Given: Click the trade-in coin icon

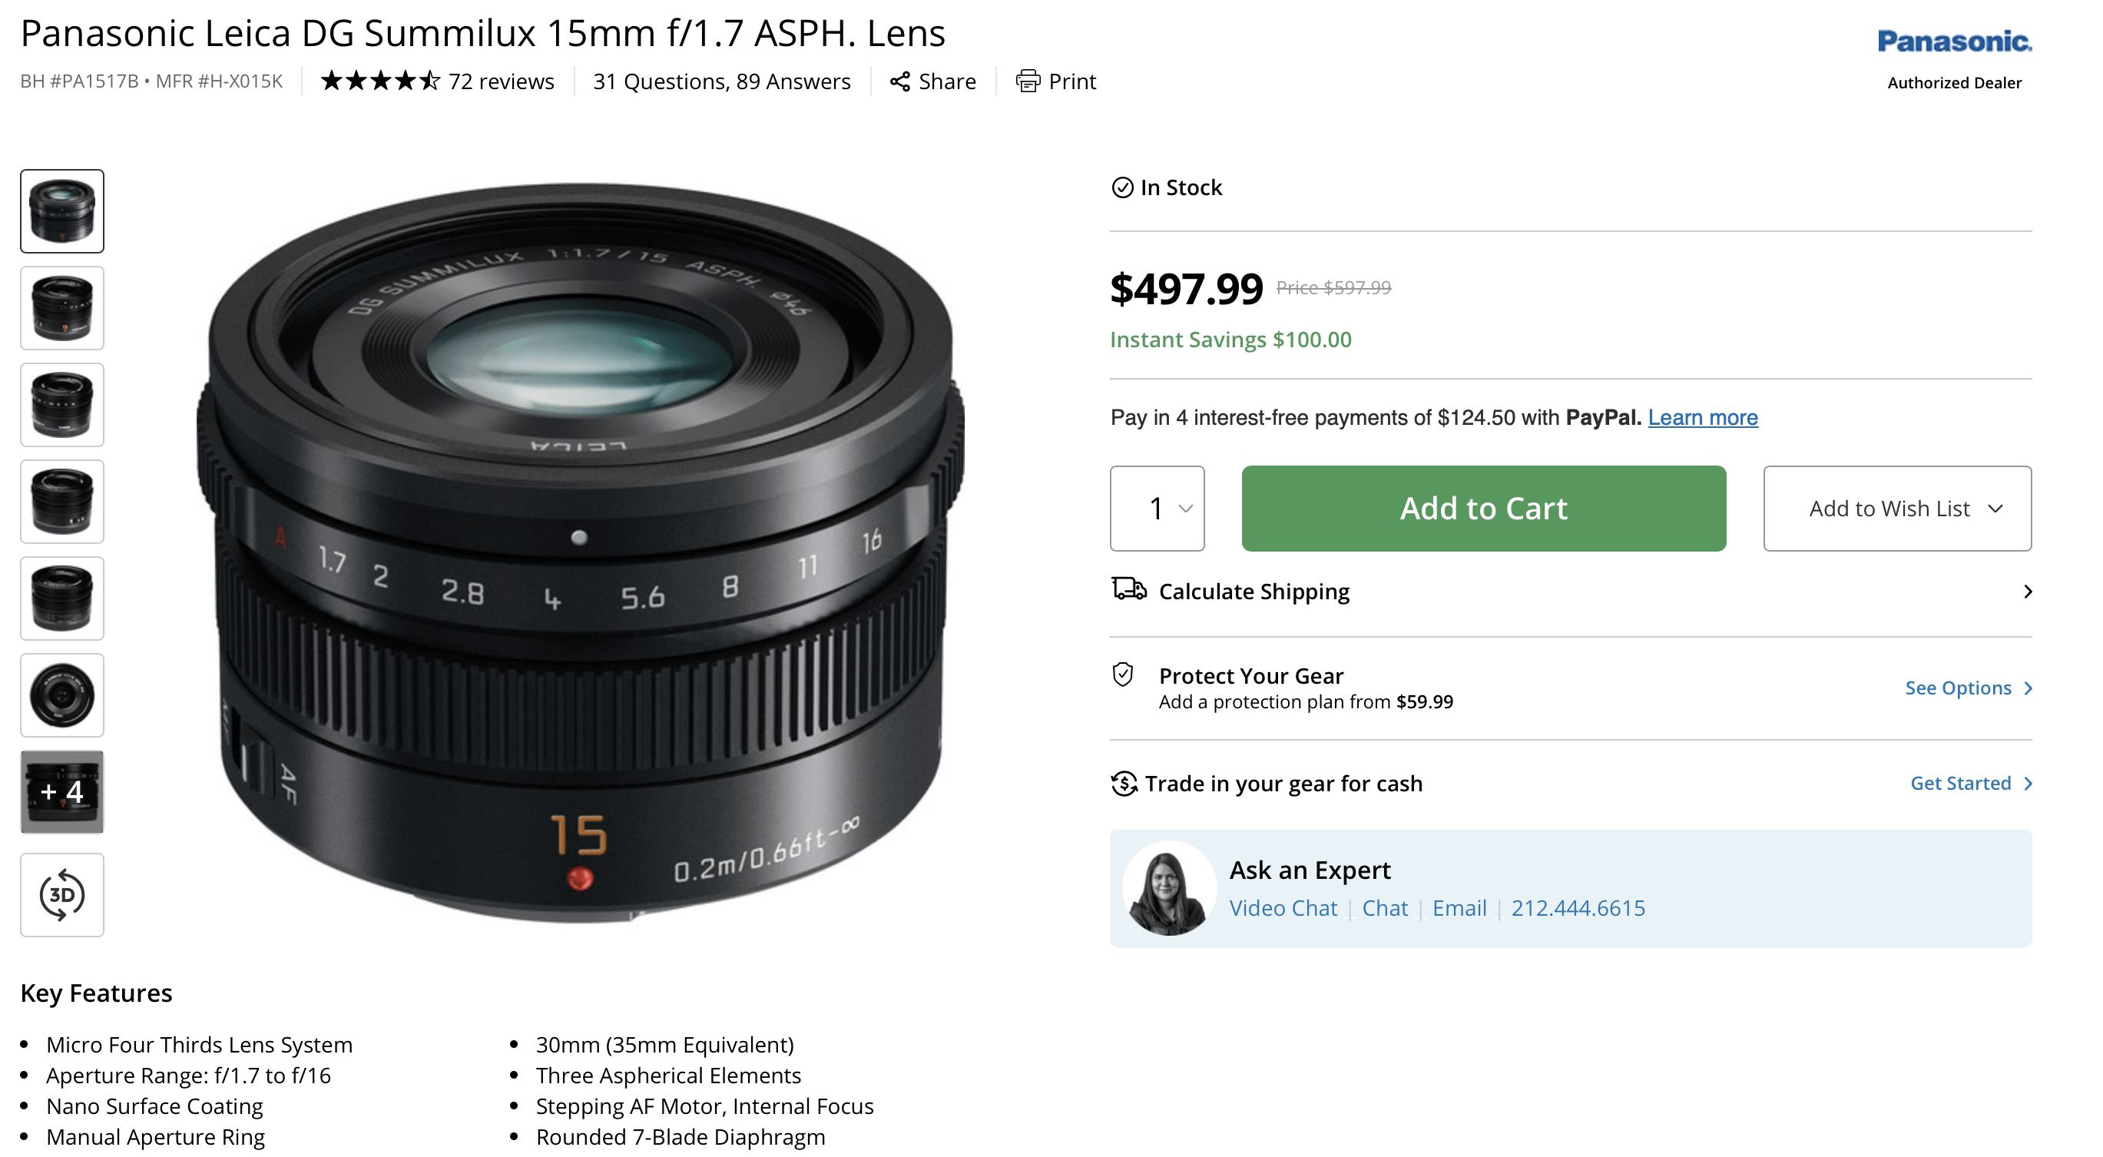Looking at the screenshot, I should 1124,783.
